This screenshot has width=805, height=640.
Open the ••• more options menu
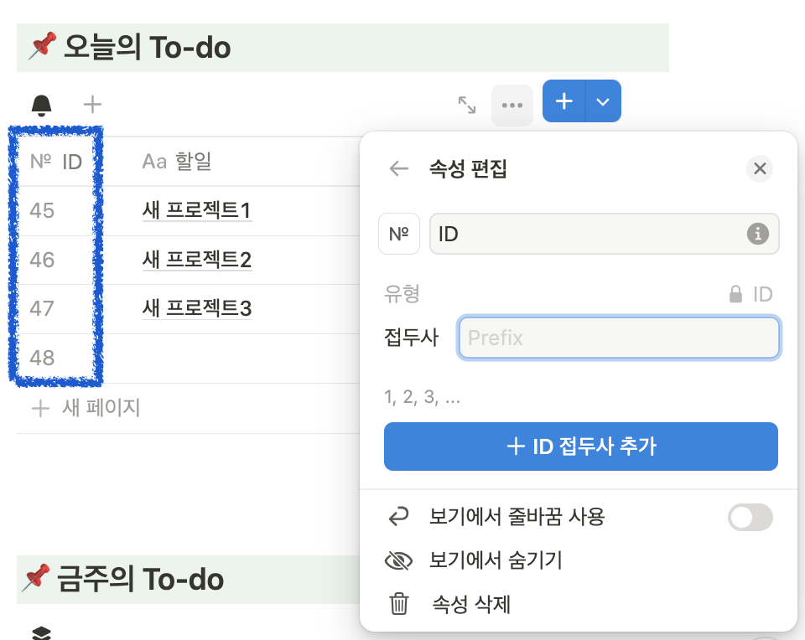[512, 104]
